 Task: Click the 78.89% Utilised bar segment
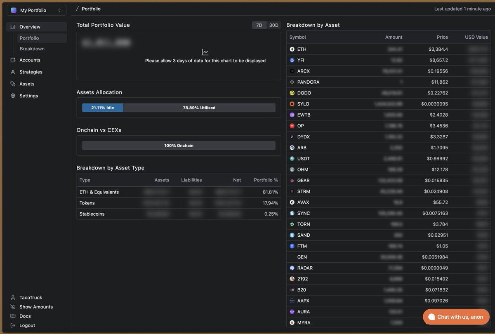[x=199, y=108]
